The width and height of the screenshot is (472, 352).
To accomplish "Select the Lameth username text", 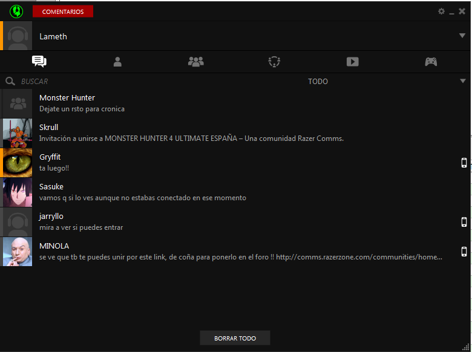I will coord(53,36).
